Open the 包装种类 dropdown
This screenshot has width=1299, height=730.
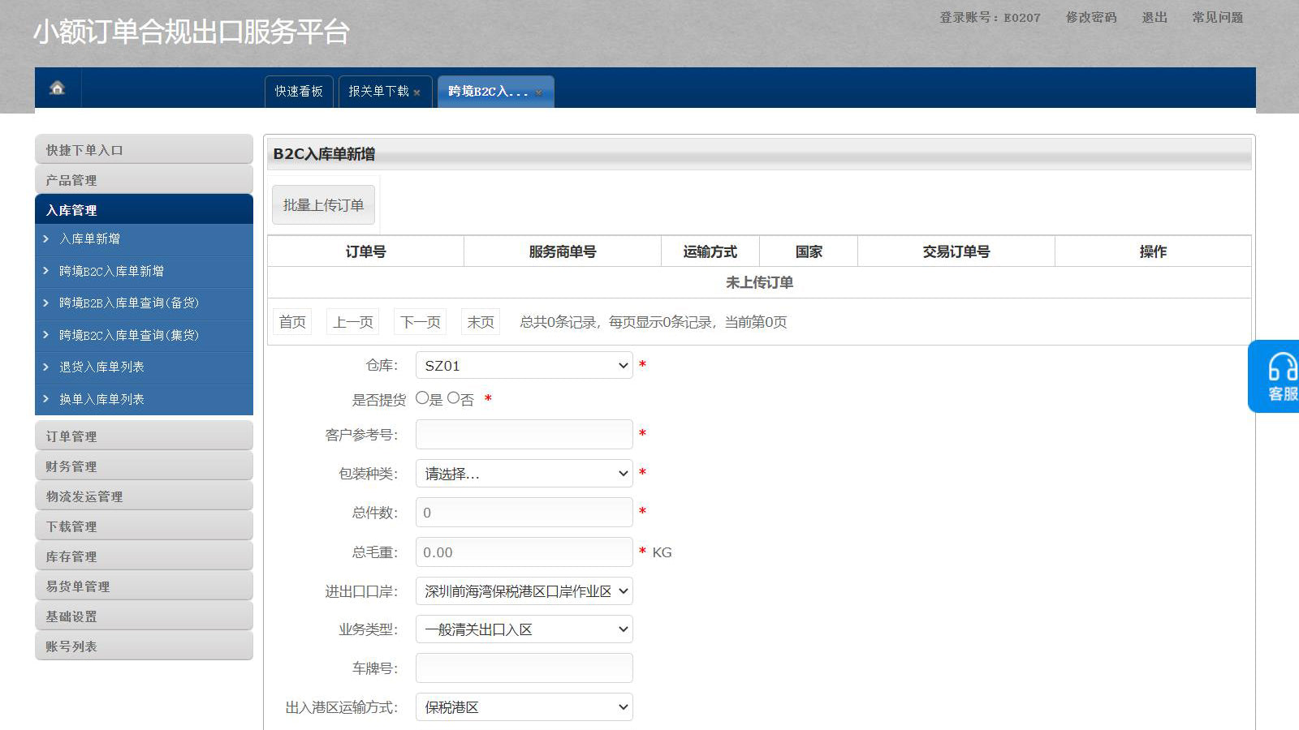(x=524, y=474)
